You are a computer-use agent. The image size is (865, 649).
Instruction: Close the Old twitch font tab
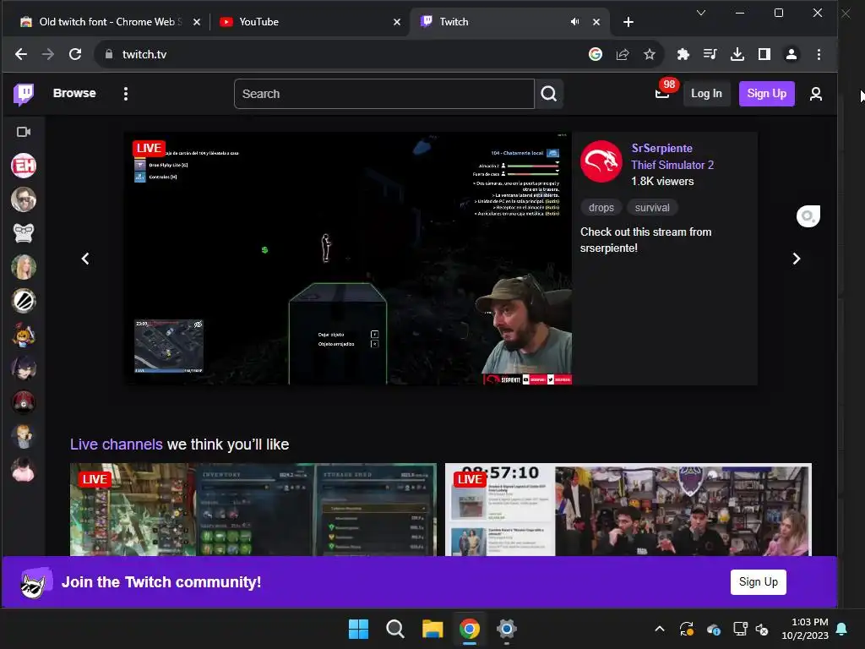197,22
